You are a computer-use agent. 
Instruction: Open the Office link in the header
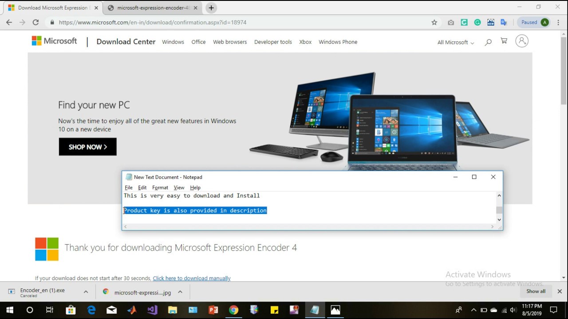(x=198, y=42)
